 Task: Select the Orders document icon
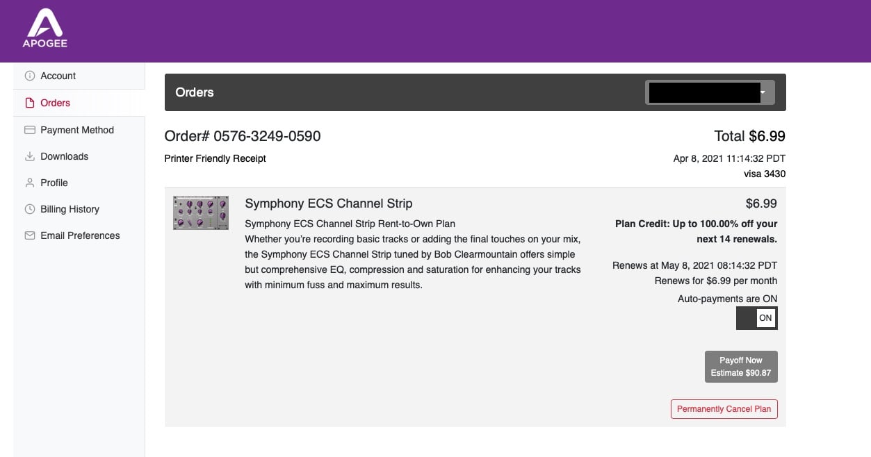coord(29,102)
